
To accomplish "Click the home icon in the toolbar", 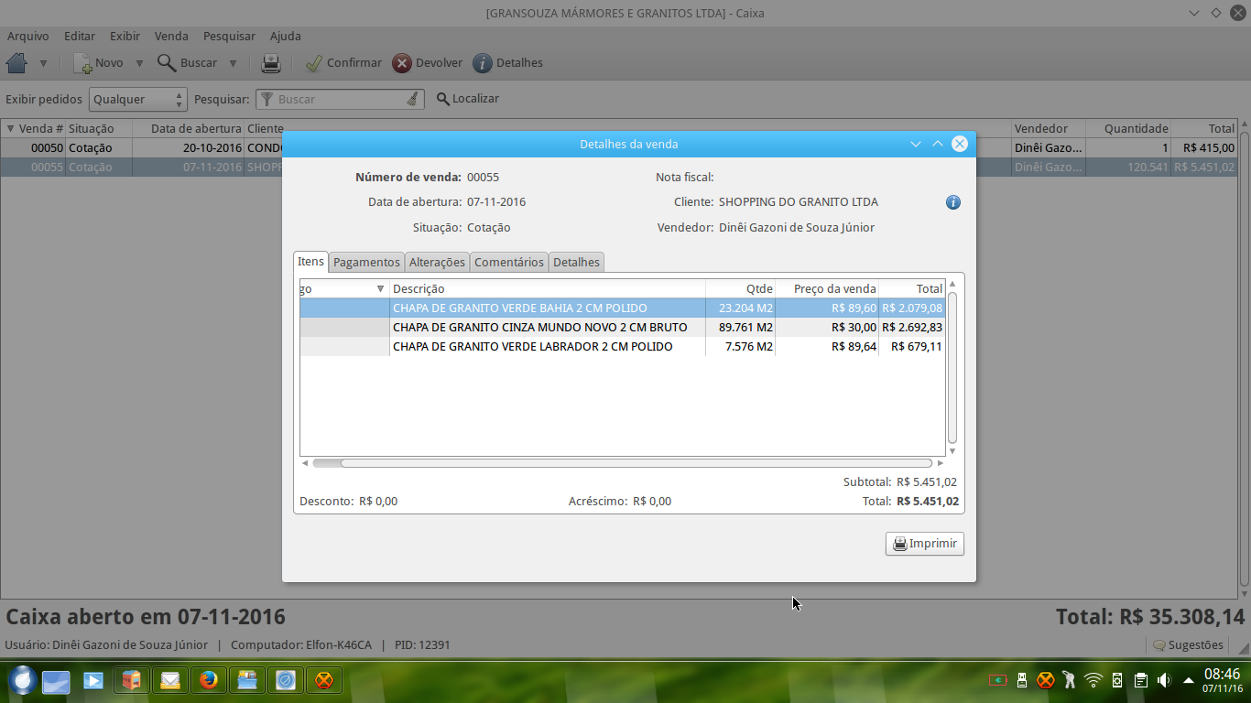I will [16, 63].
